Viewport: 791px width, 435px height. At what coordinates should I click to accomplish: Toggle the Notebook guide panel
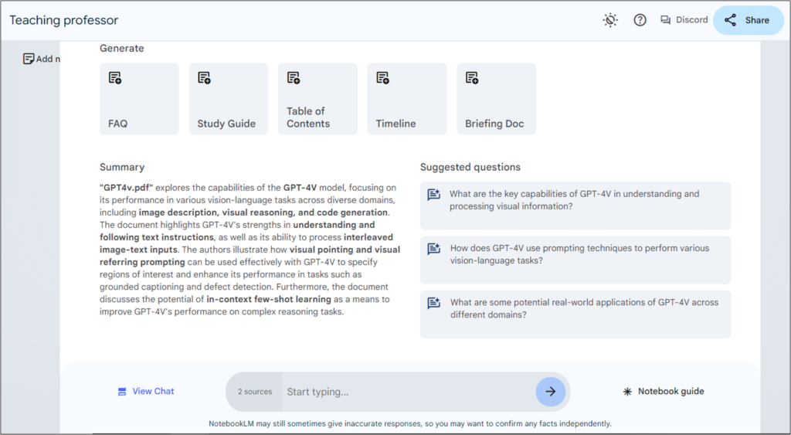(x=664, y=391)
